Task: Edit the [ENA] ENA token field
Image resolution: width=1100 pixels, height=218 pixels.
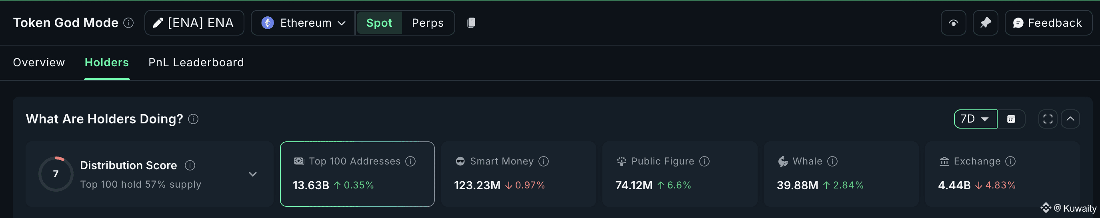Action: [x=194, y=23]
